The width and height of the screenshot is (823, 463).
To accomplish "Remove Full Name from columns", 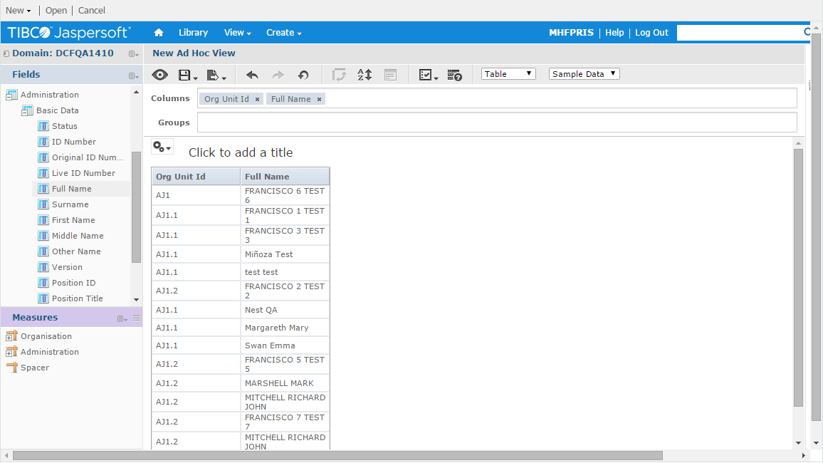I will pyautogui.click(x=319, y=100).
